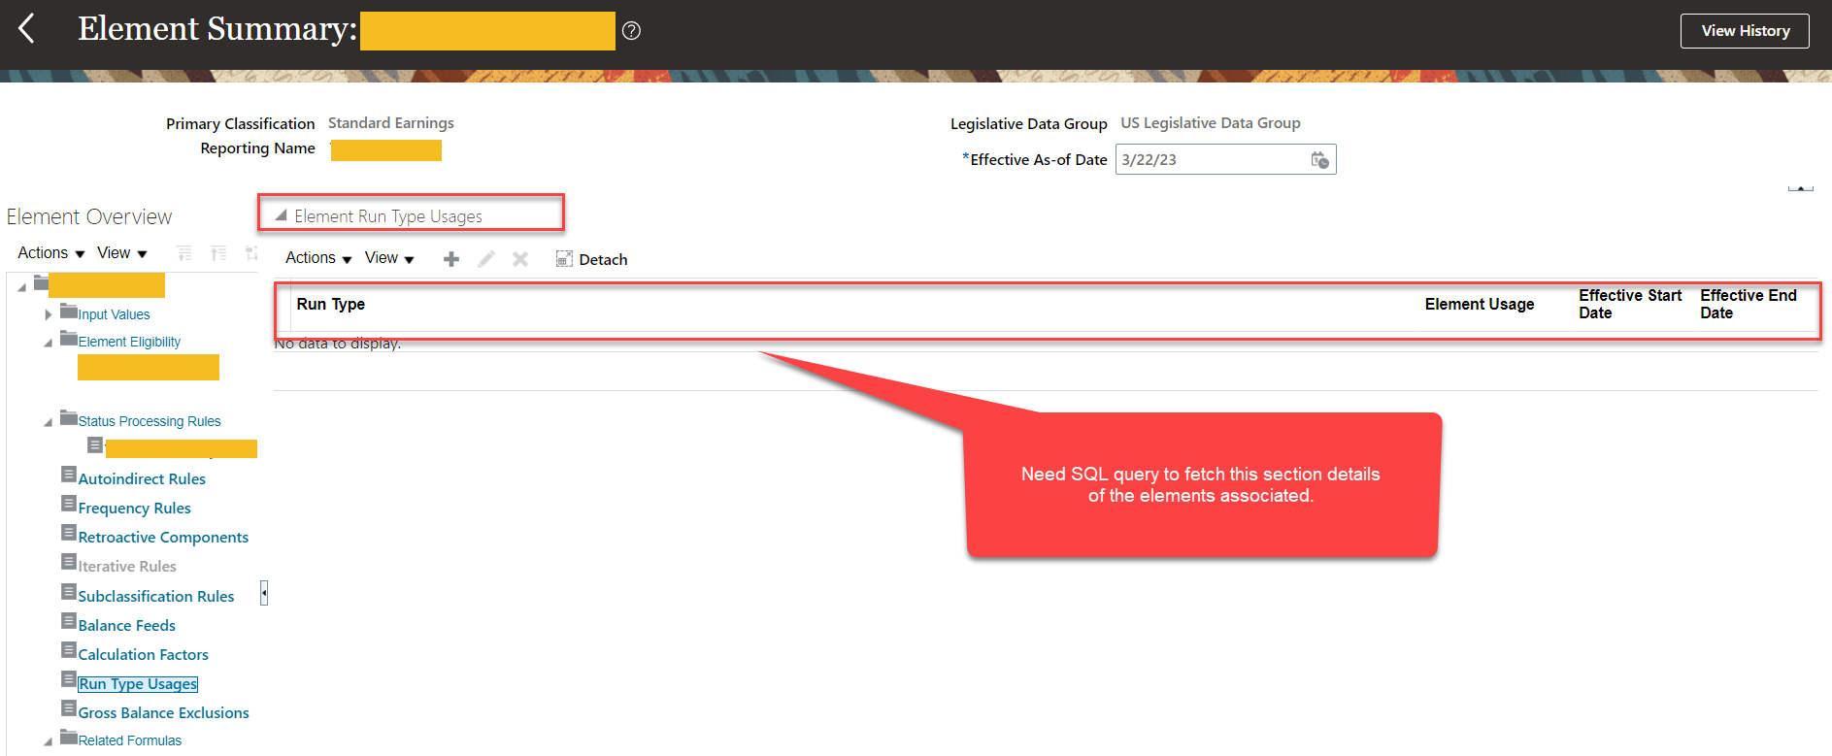Click the Effective End Date column header

(1749, 305)
